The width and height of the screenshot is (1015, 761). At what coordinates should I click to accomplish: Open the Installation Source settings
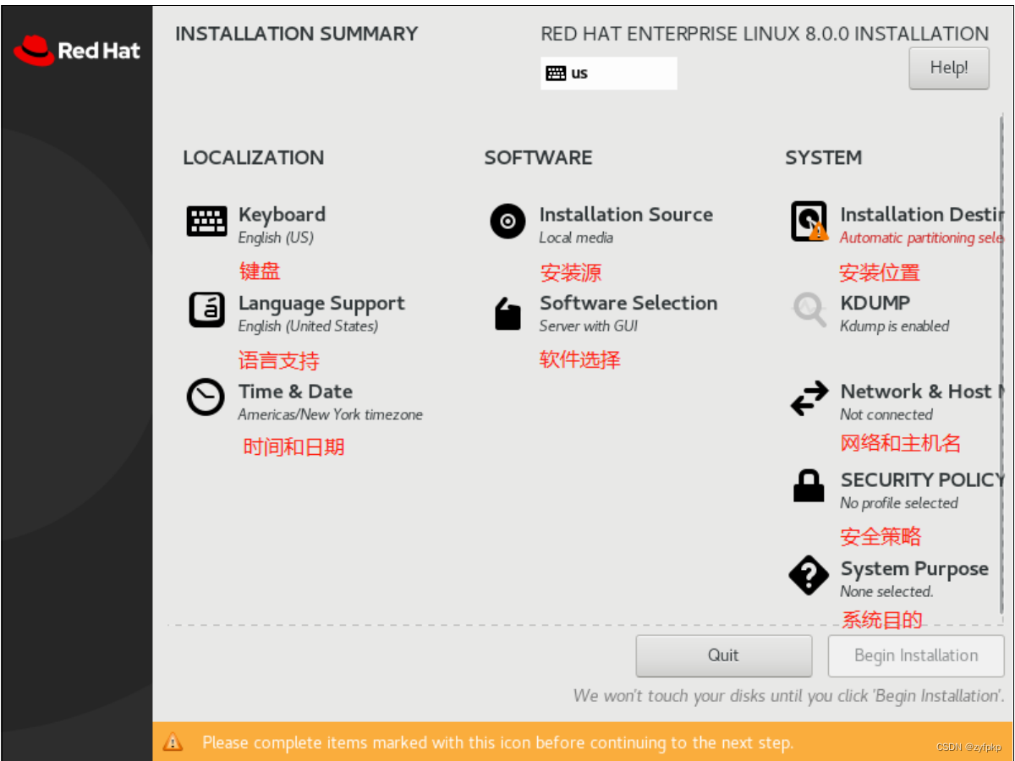(626, 215)
